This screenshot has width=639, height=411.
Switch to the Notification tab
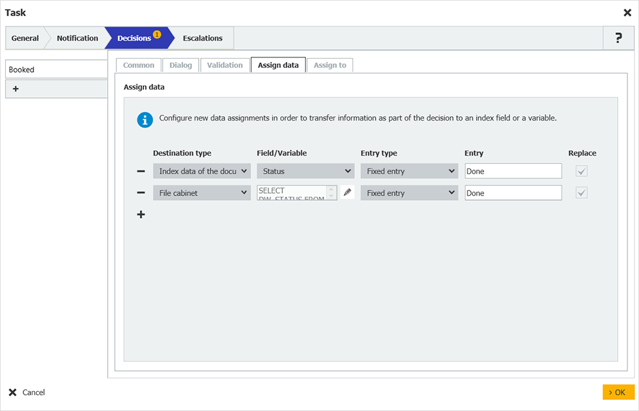76,37
